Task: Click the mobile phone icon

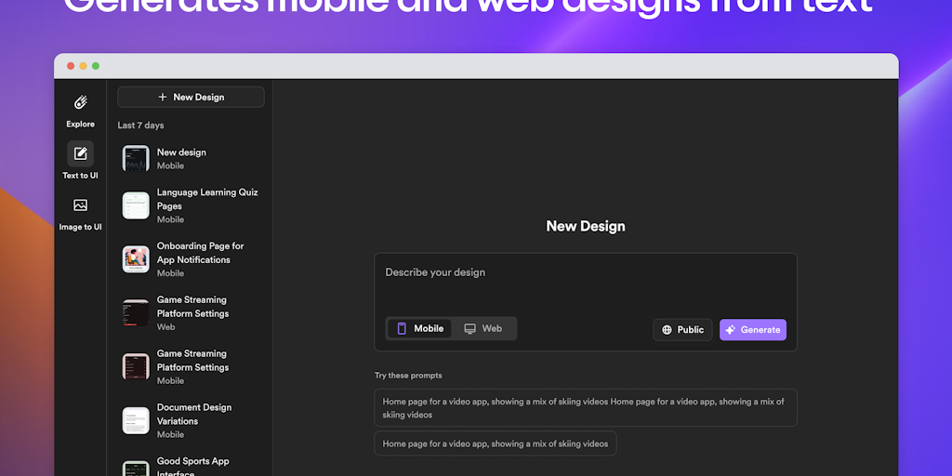Action: (402, 328)
